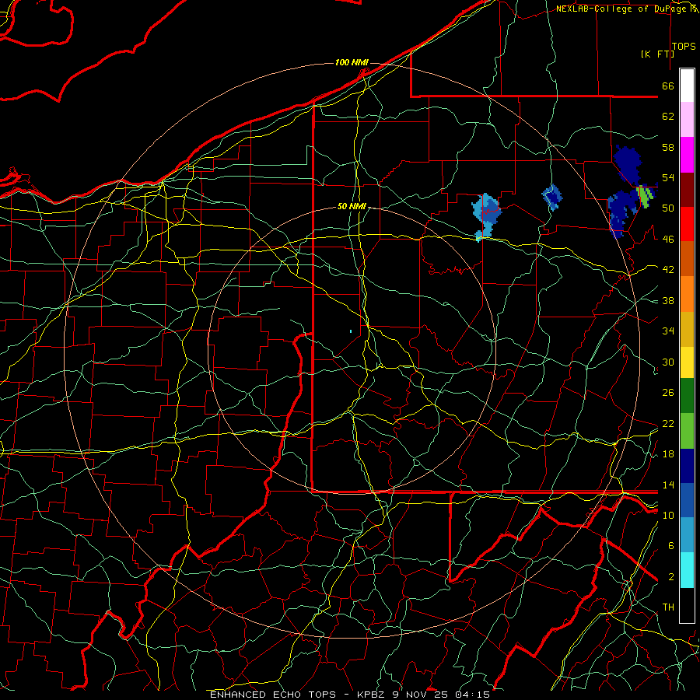Click the "6" legend value
Image resolution: width=700 pixels, height=700 pixels.
[670, 546]
